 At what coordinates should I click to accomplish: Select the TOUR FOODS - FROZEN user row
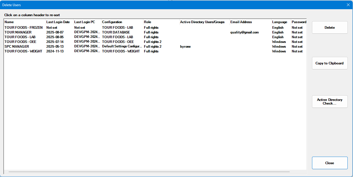pos(23,28)
